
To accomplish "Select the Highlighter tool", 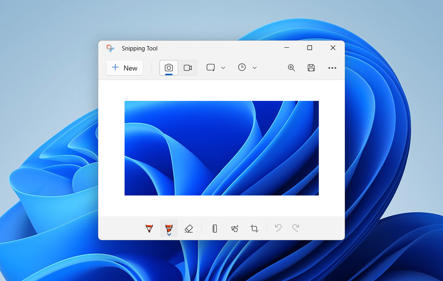I will coord(169,228).
